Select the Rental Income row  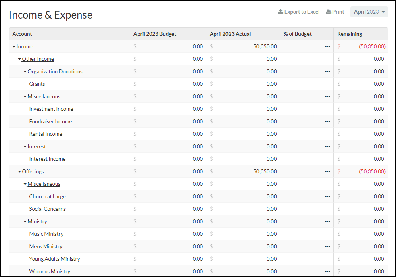tap(198, 134)
